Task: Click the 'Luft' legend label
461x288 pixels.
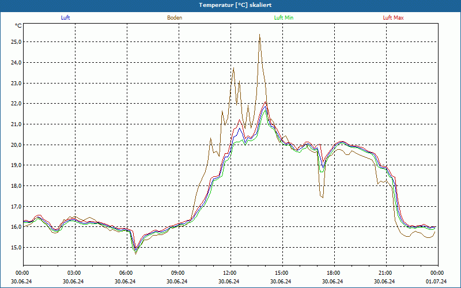Action: point(65,18)
